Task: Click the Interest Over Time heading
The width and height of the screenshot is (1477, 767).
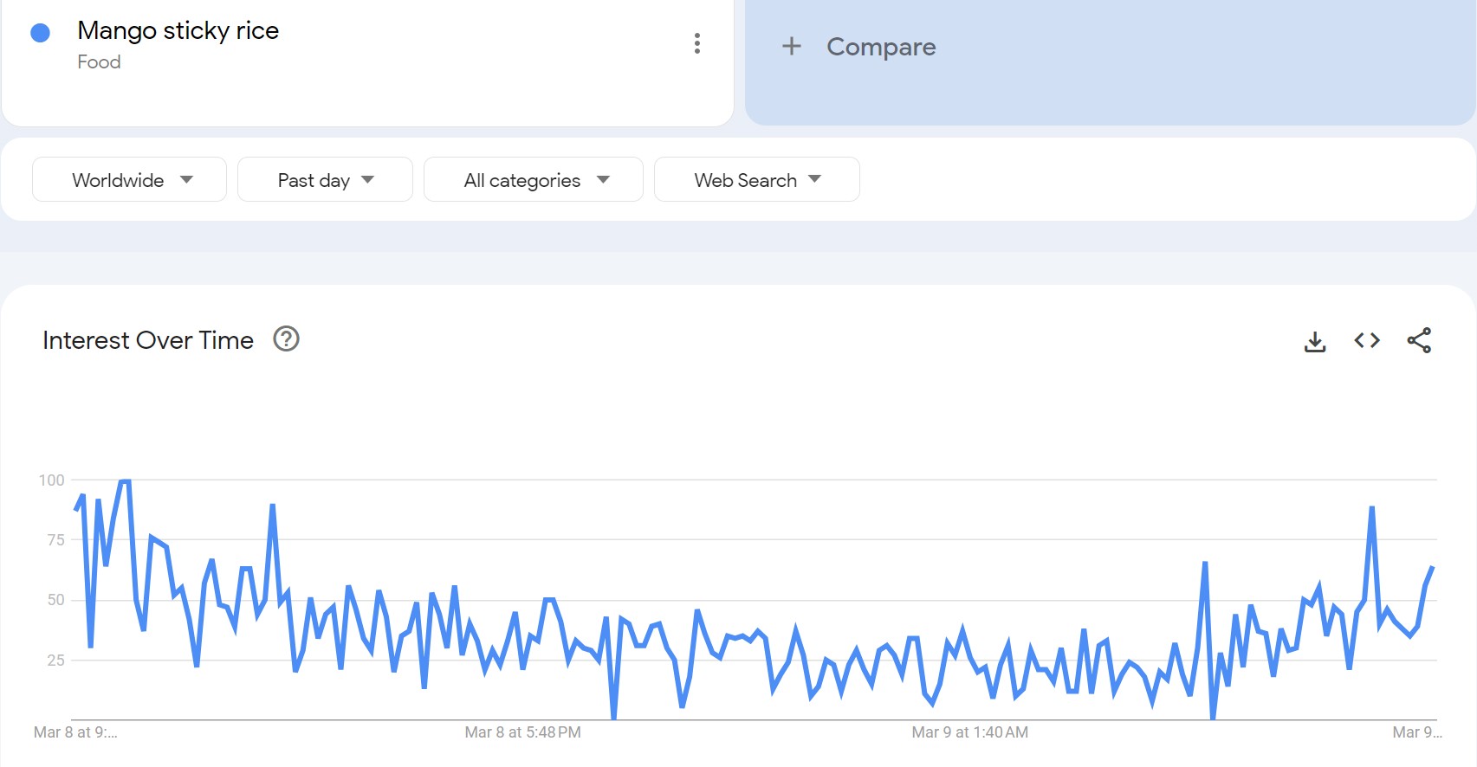Action: (148, 340)
